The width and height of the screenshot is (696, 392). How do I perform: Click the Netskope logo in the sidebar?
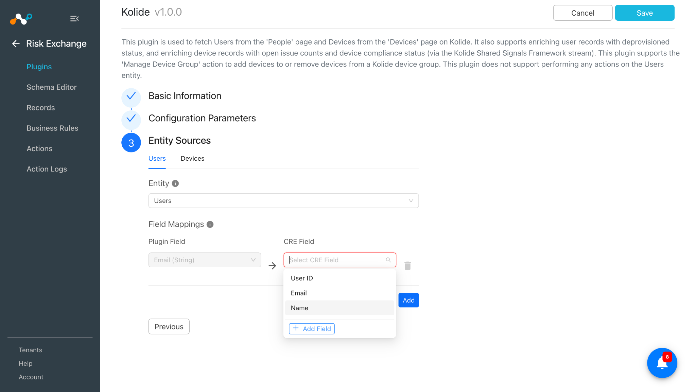pyautogui.click(x=21, y=19)
